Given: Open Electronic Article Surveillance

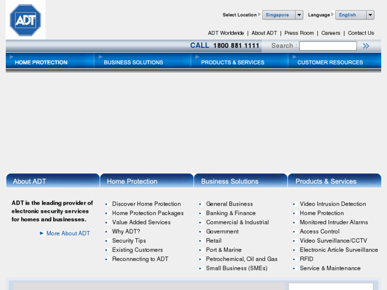Looking at the screenshot, I should 339,250.
